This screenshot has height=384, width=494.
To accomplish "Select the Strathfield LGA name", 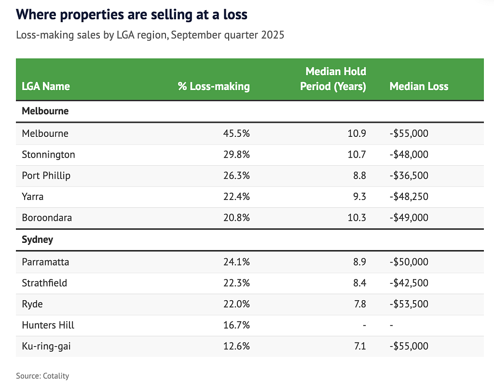I will tap(44, 283).
